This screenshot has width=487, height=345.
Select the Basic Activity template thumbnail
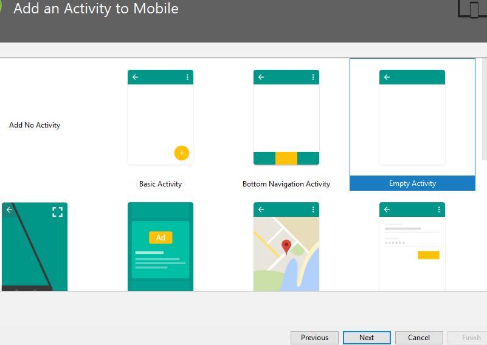point(161,117)
